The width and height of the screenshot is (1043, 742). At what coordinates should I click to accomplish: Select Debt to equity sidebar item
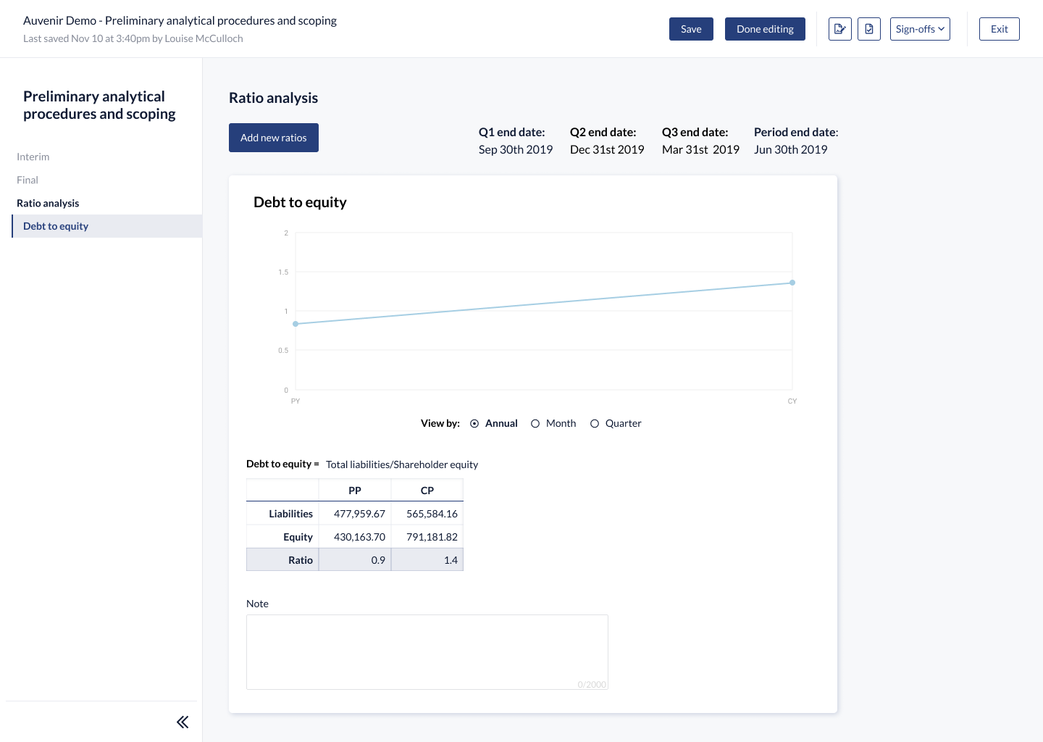(x=107, y=226)
